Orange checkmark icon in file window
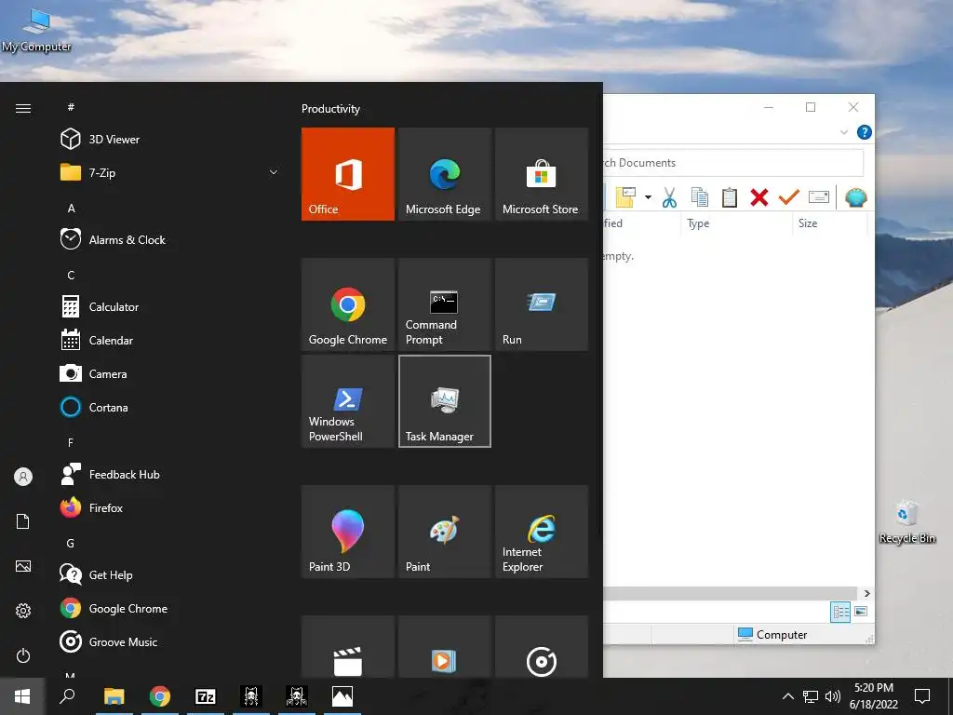The width and height of the screenshot is (953, 715). click(789, 197)
